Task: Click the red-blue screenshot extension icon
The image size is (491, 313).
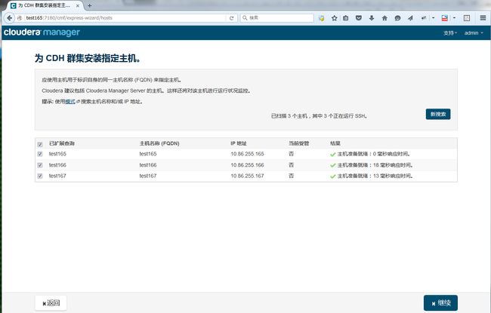Action: click(444, 18)
